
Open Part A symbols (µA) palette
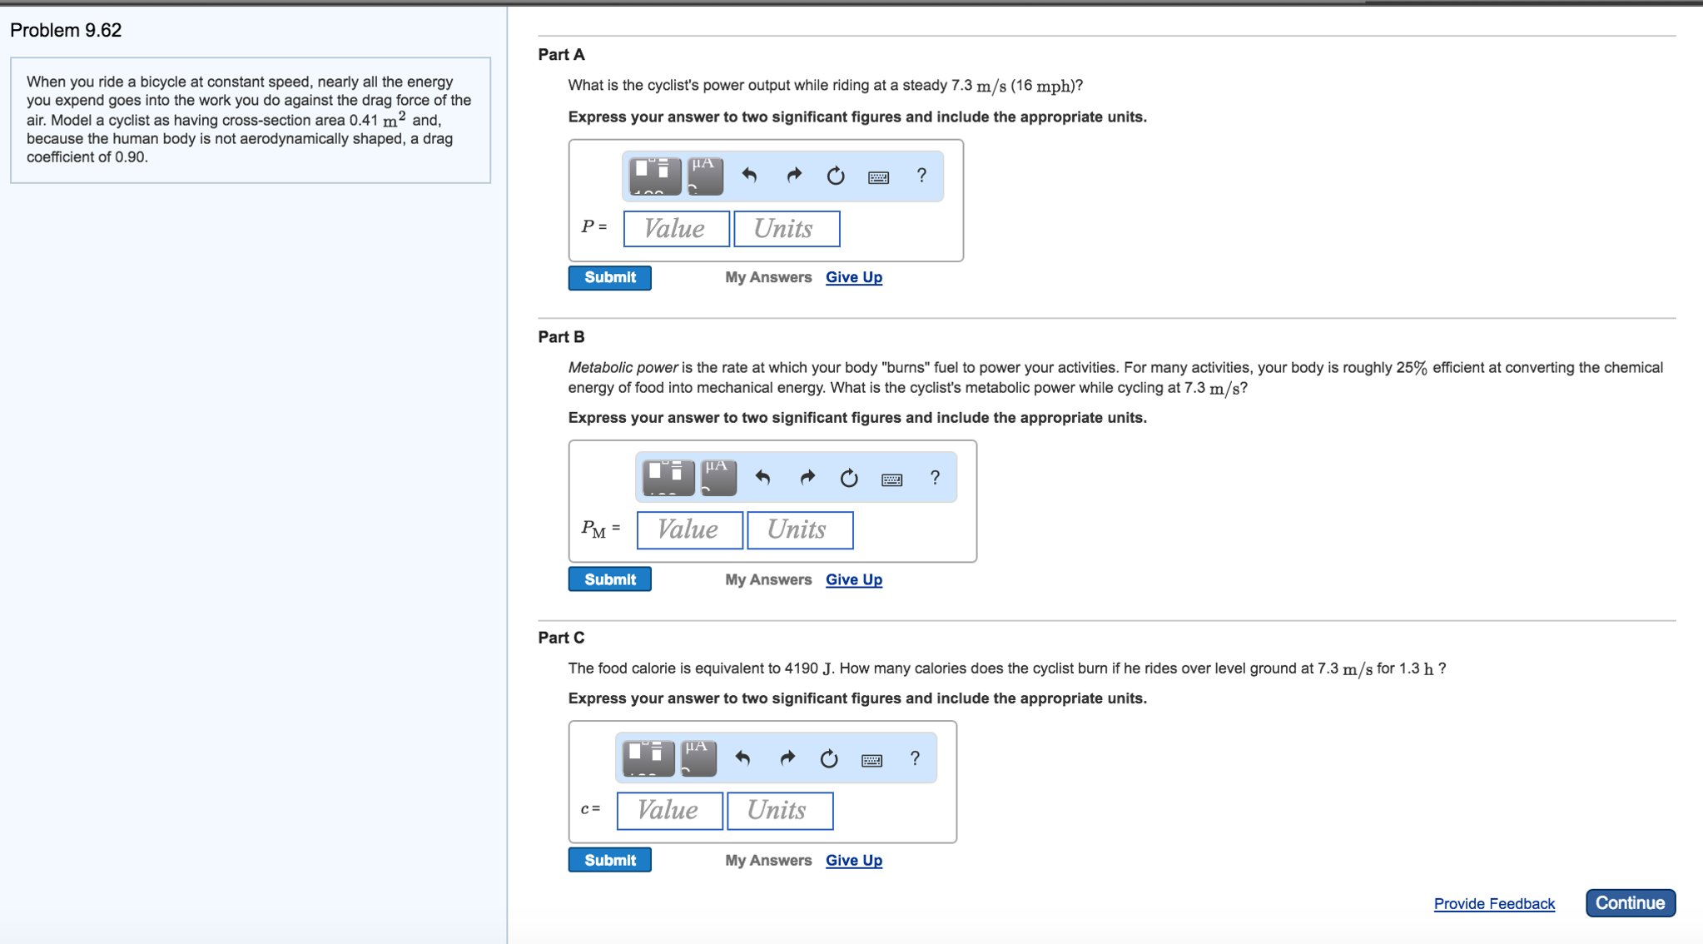705,176
